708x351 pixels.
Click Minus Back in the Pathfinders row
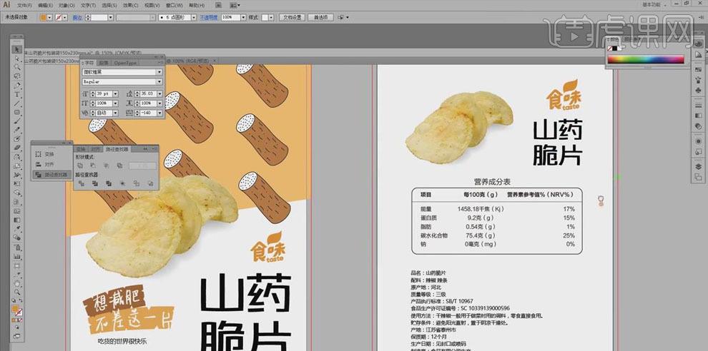click(x=150, y=183)
